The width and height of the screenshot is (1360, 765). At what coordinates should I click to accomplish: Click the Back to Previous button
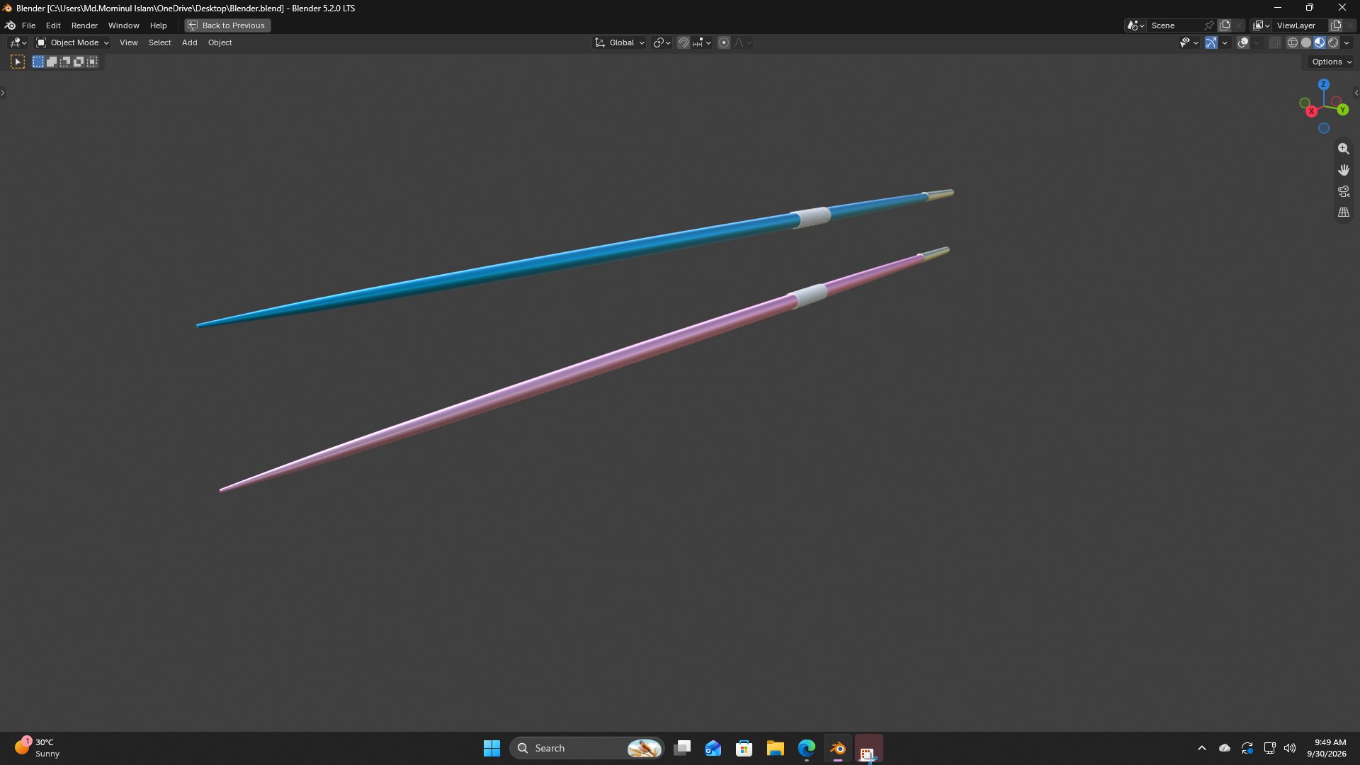pos(227,25)
